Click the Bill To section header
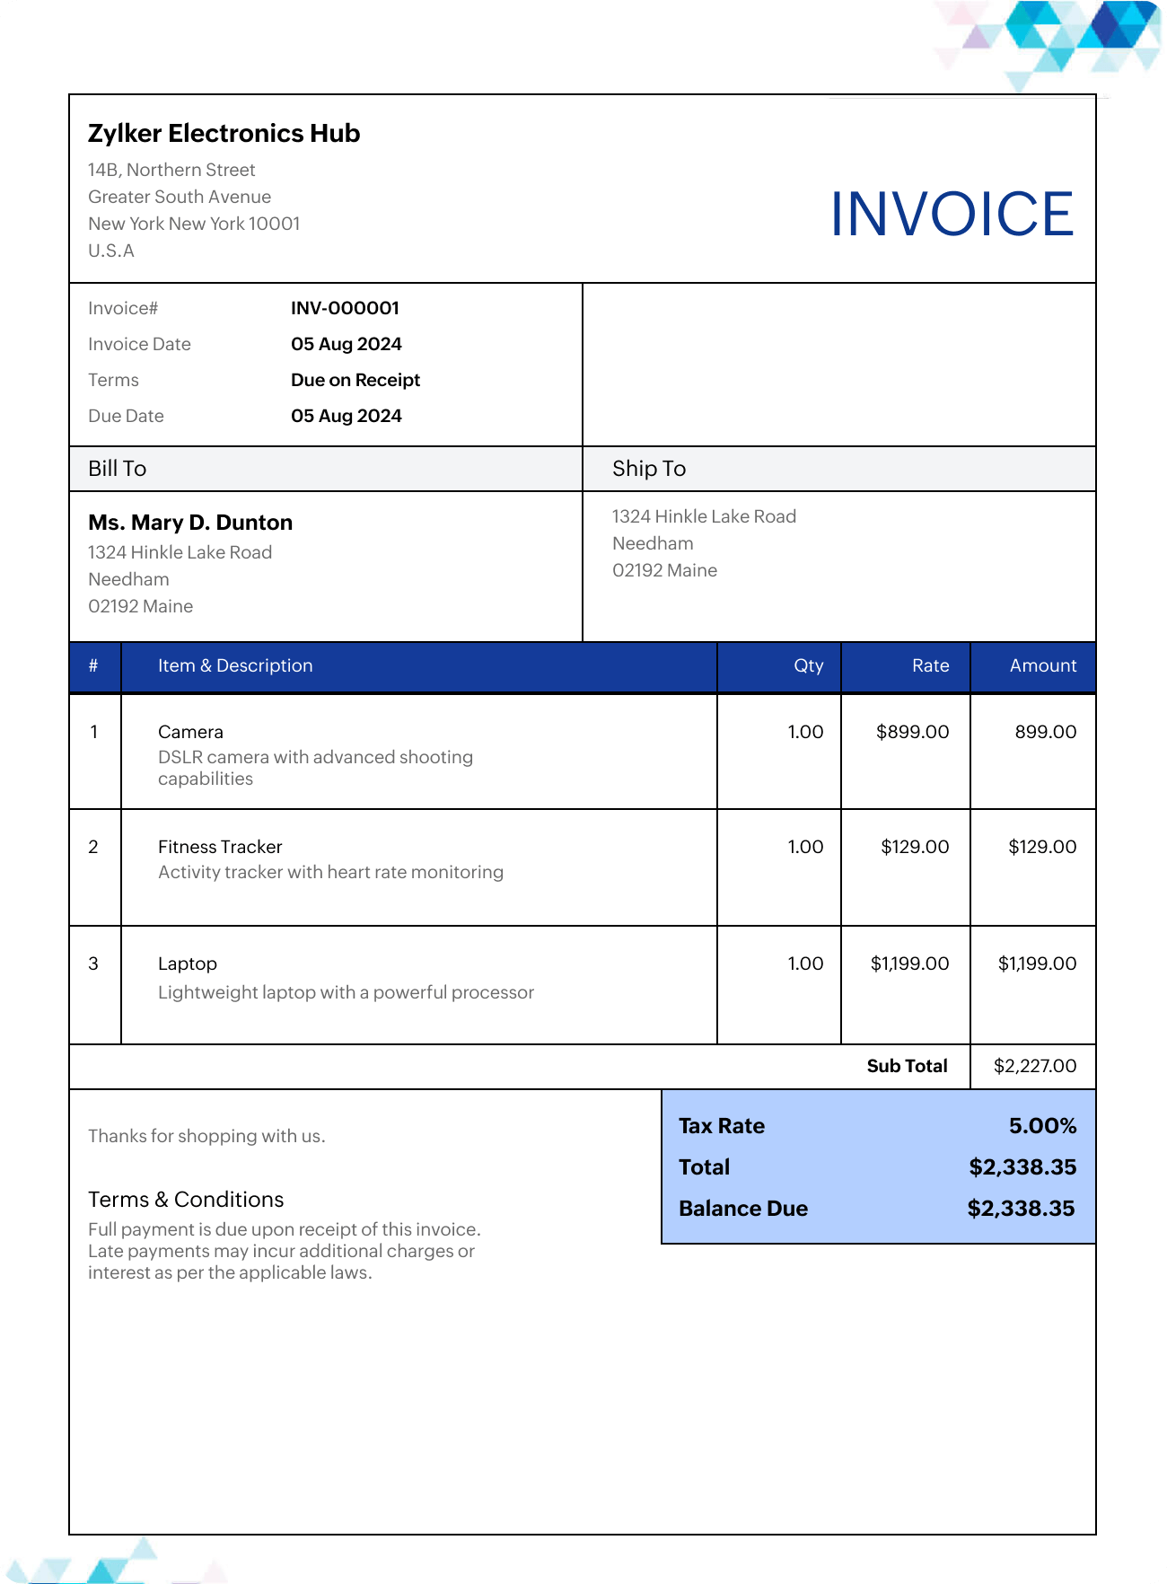 point(118,469)
